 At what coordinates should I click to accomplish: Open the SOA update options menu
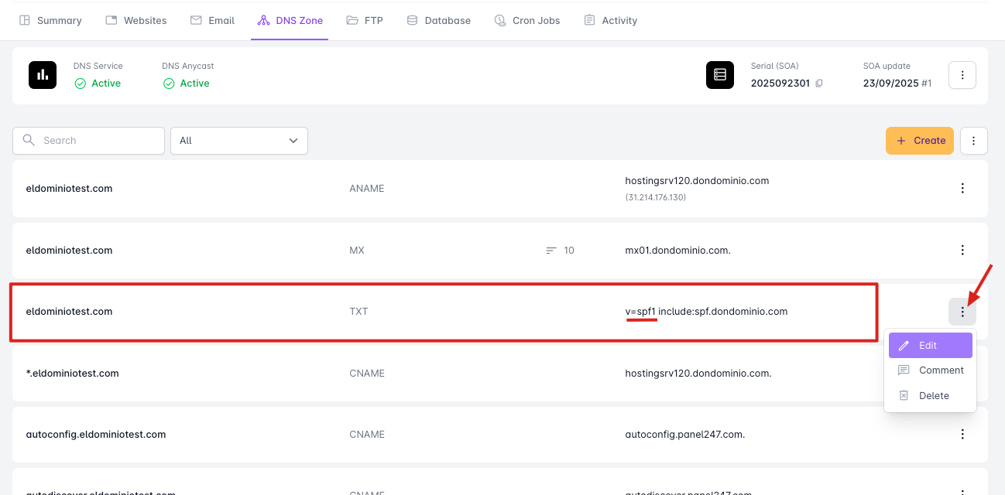tap(962, 75)
